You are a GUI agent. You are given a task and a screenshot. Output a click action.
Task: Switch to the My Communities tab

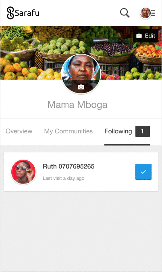click(69, 131)
